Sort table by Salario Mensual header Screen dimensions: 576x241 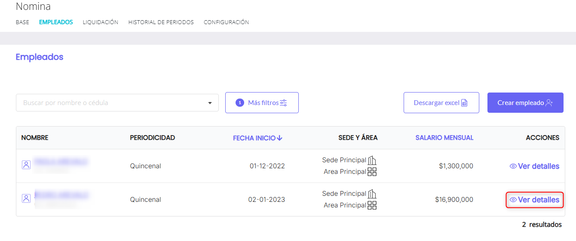444,138
